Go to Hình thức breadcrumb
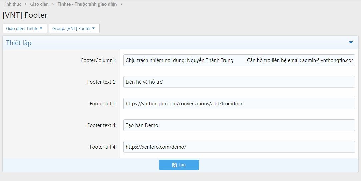The width and height of the screenshot is (361, 181). pyautogui.click(x=12, y=4)
